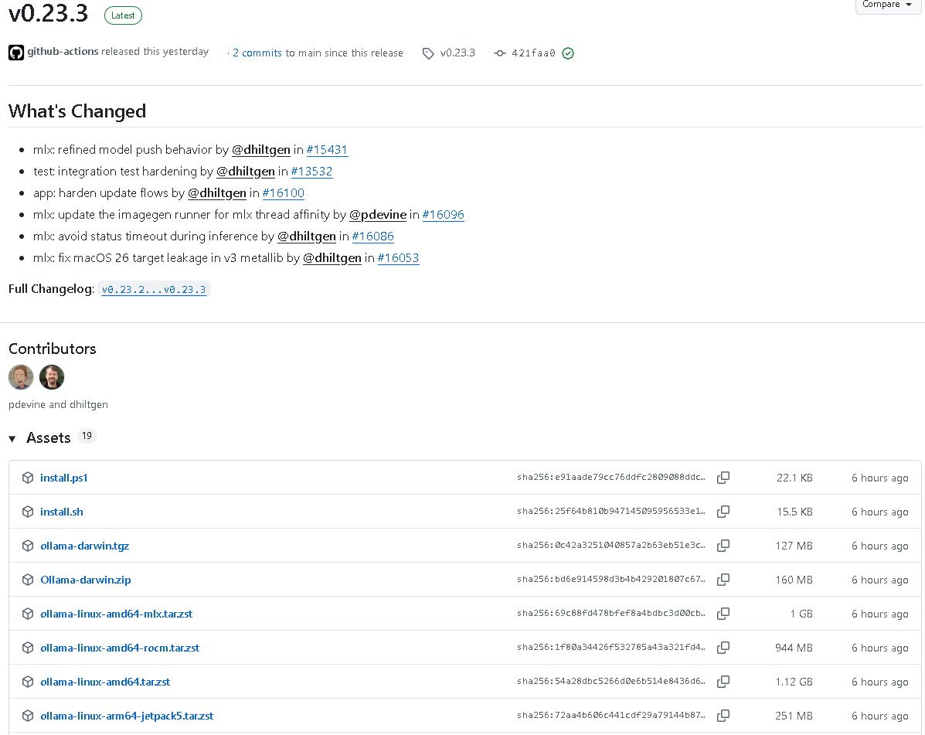This screenshot has height=735, width=925.
Task: Open pull request #16086
Action: 372,236
